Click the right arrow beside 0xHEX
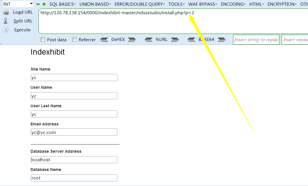Screen dimensions: 308x186 pyautogui.click(x=132, y=40)
